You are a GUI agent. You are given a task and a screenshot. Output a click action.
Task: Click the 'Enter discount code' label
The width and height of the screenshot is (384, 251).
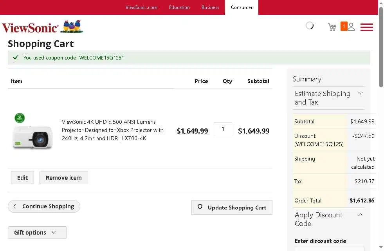pyautogui.click(x=320, y=241)
